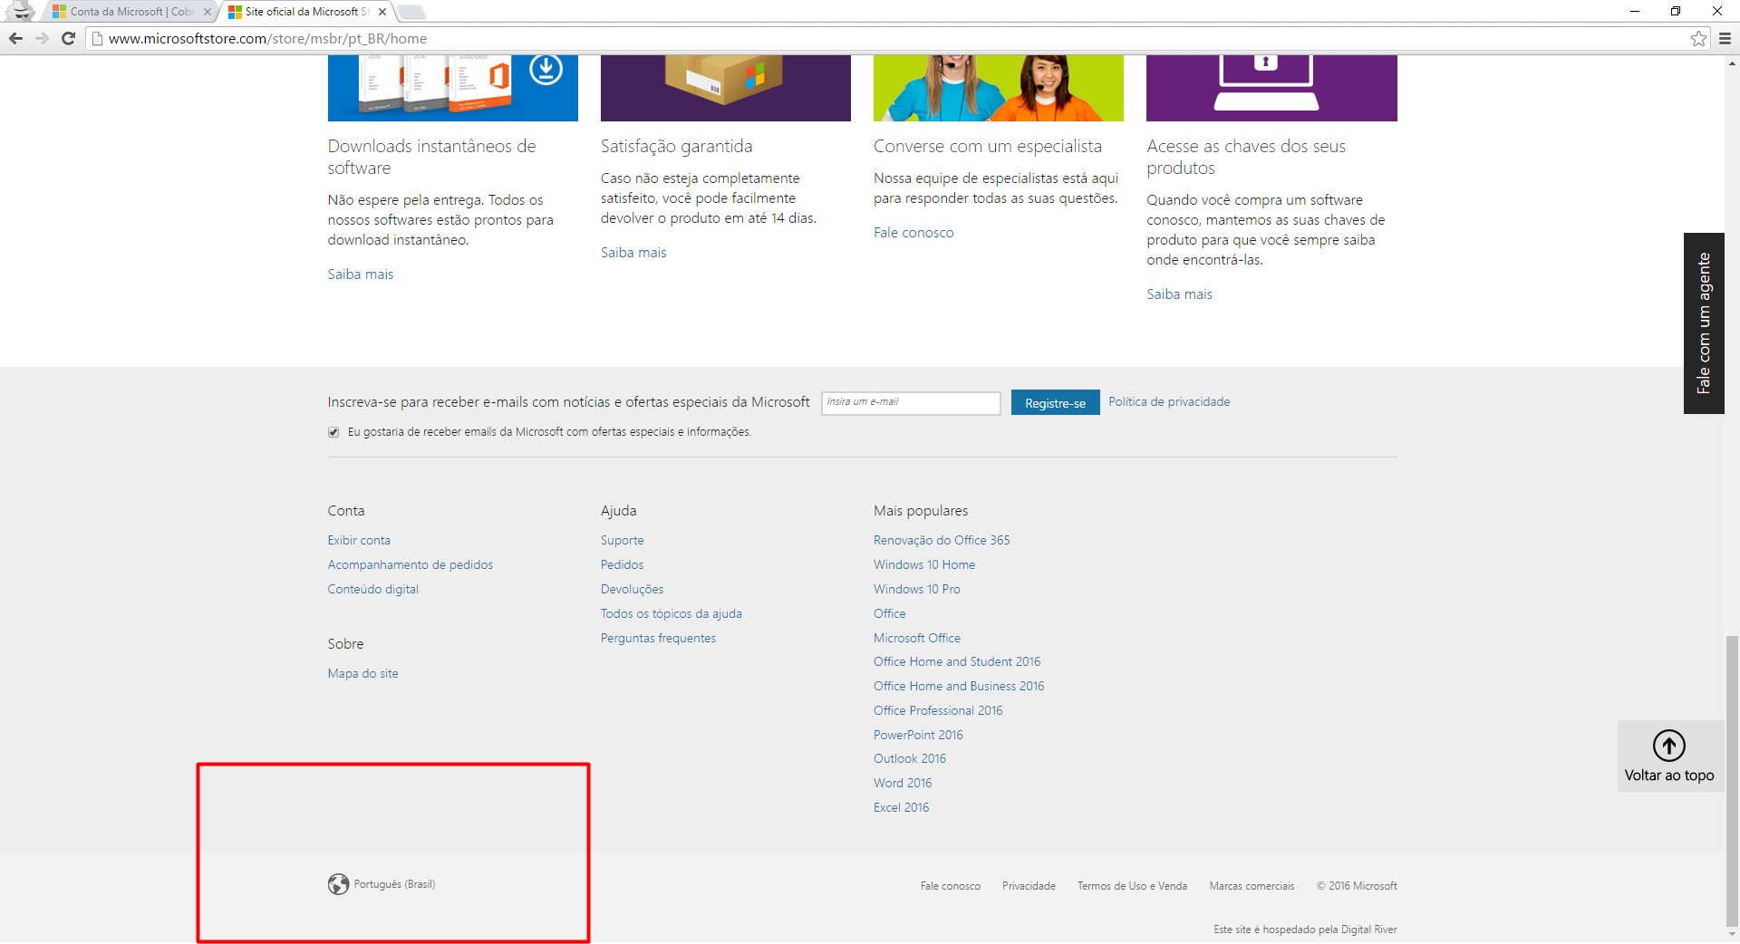Focus the Insira um e-mail field

pos(911,402)
